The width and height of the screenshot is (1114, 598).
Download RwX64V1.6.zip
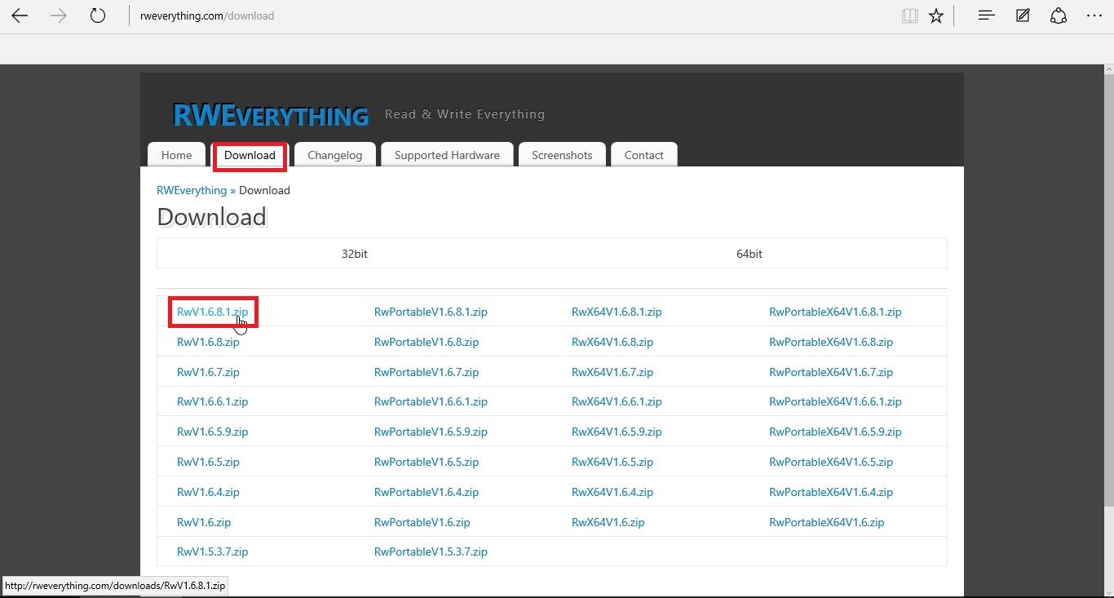tap(608, 522)
